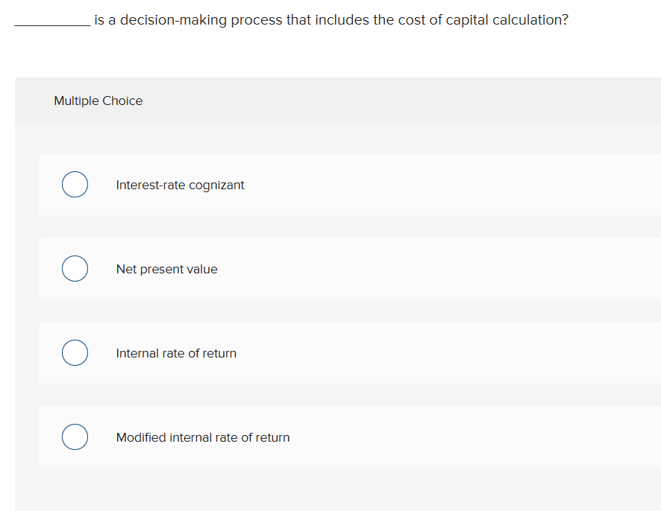The height and width of the screenshot is (511, 661).
Task: Click the Internal rate of return answer text
Action: (x=176, y=353)
